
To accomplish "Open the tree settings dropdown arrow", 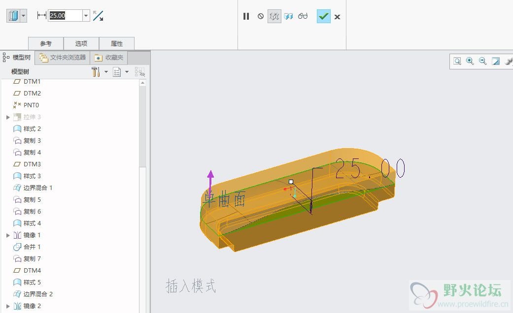I will coord(106,72).
